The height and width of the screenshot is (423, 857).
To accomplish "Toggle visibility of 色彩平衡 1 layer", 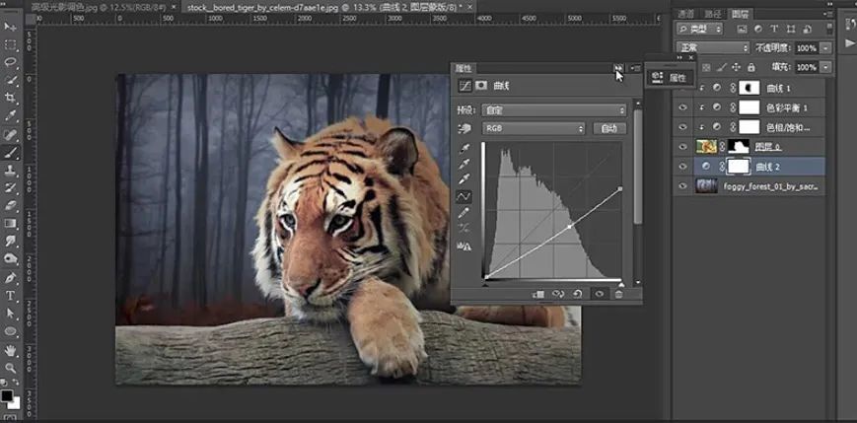I will (x=682, y=107).
